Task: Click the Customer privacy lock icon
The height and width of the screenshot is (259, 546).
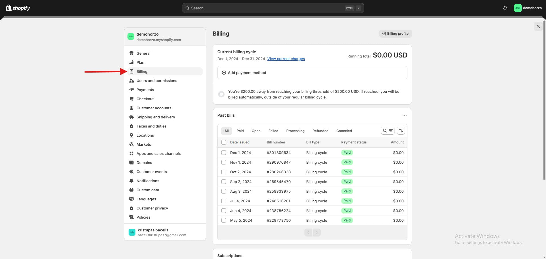Action: 131,208
